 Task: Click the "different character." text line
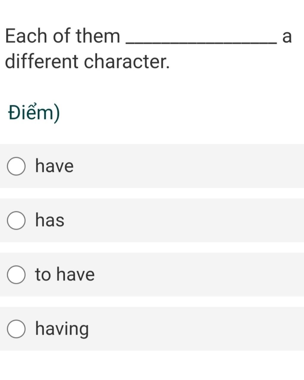[88, 61]
